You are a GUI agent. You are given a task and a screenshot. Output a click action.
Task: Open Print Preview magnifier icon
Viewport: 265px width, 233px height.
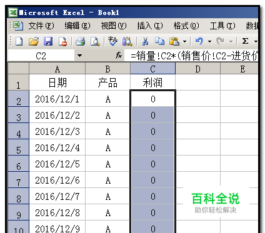[x=95, y=41]
